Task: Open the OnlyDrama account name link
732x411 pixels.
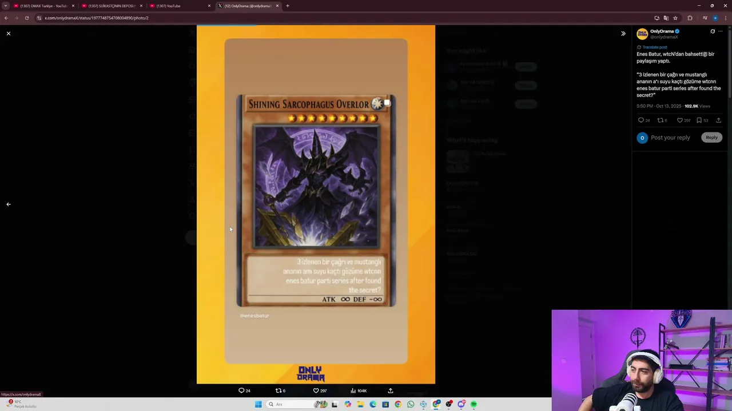Action: (662, 31)
